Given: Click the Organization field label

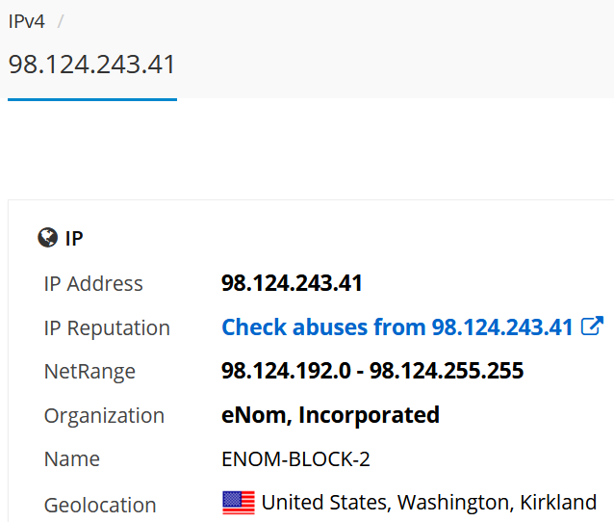Looking at the screenshot, I should coord(104,416).
